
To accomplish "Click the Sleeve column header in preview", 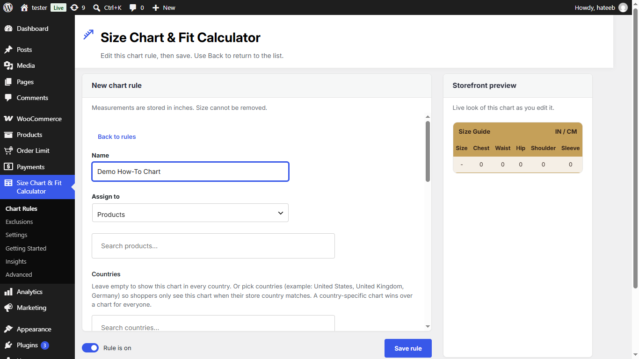I will pyautogui.click(x=570, y=148).
